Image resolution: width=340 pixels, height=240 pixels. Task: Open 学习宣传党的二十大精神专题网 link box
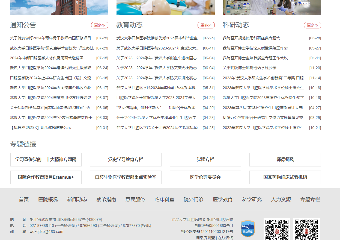pyautogui.click(x=46, y=160)
